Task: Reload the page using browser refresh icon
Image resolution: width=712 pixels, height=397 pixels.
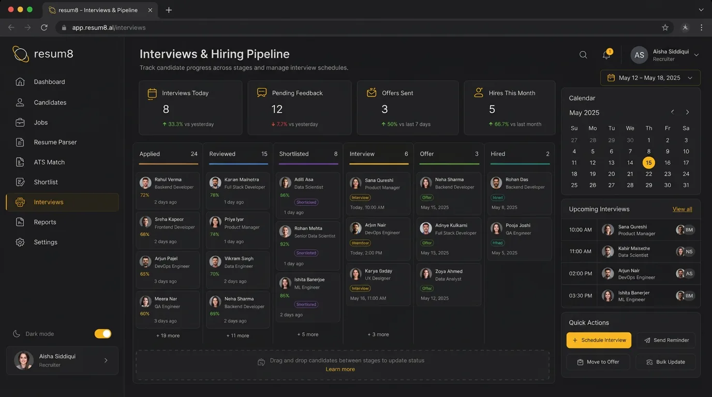Action: click(44, 27)
